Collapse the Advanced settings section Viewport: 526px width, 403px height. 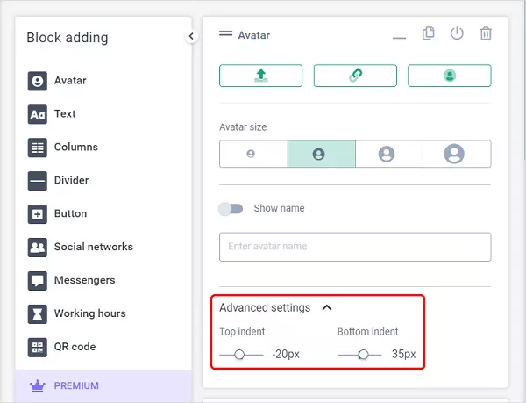pyautogui.click(x=327, y=308)
